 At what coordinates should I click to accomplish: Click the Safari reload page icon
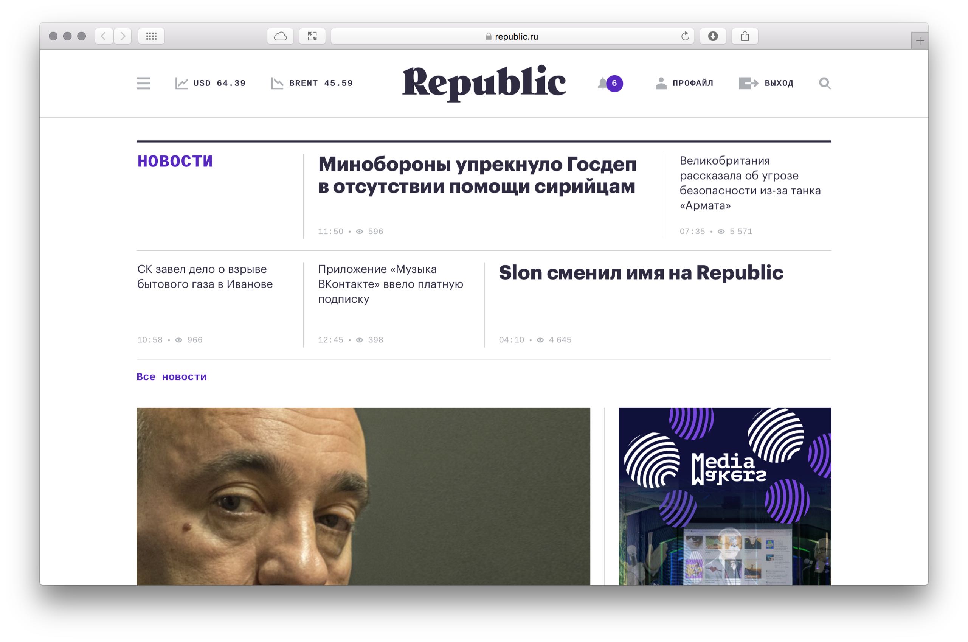pyautogui.click(x=685, y=36)
